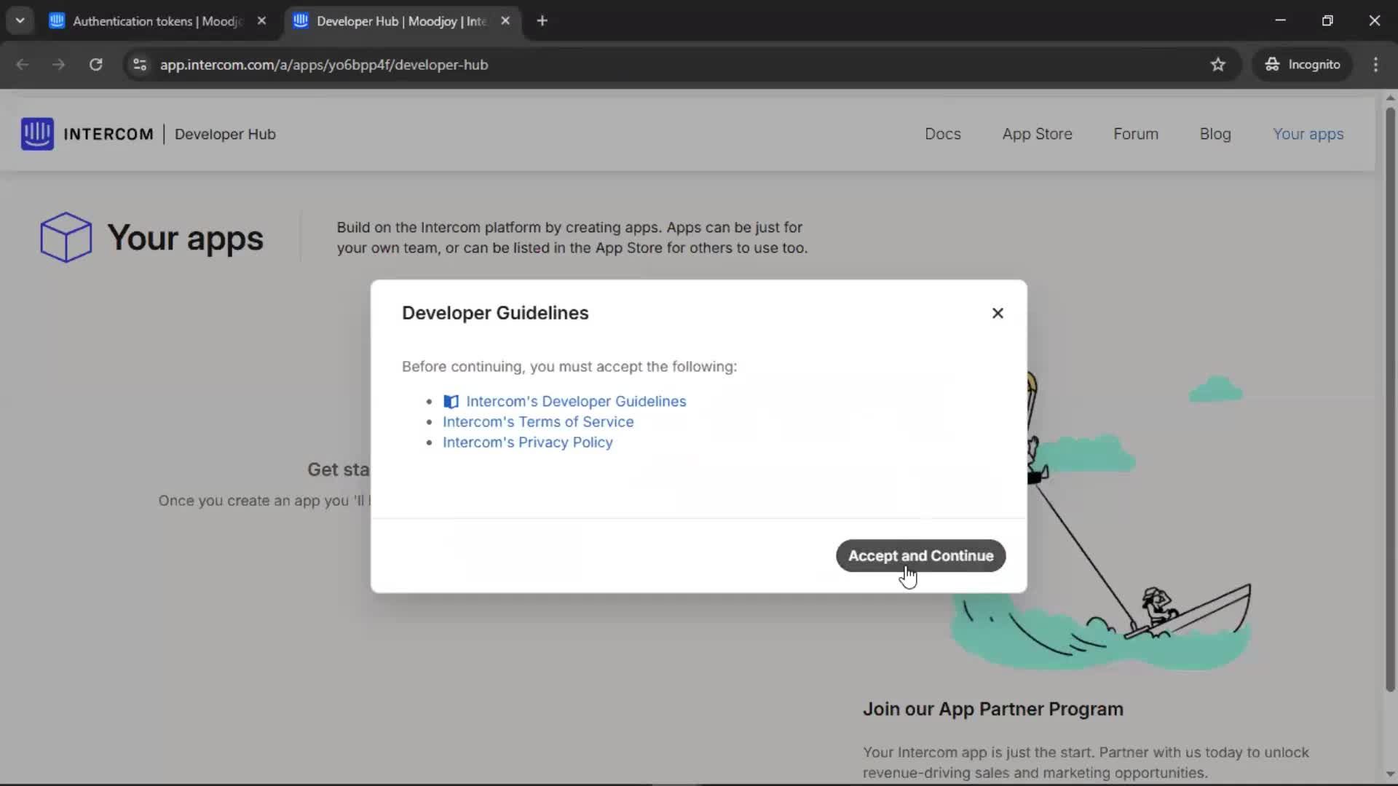1398x786 pixels.
Task: Open Intercom's Developer Guidelines link
Action: point(576,401)
